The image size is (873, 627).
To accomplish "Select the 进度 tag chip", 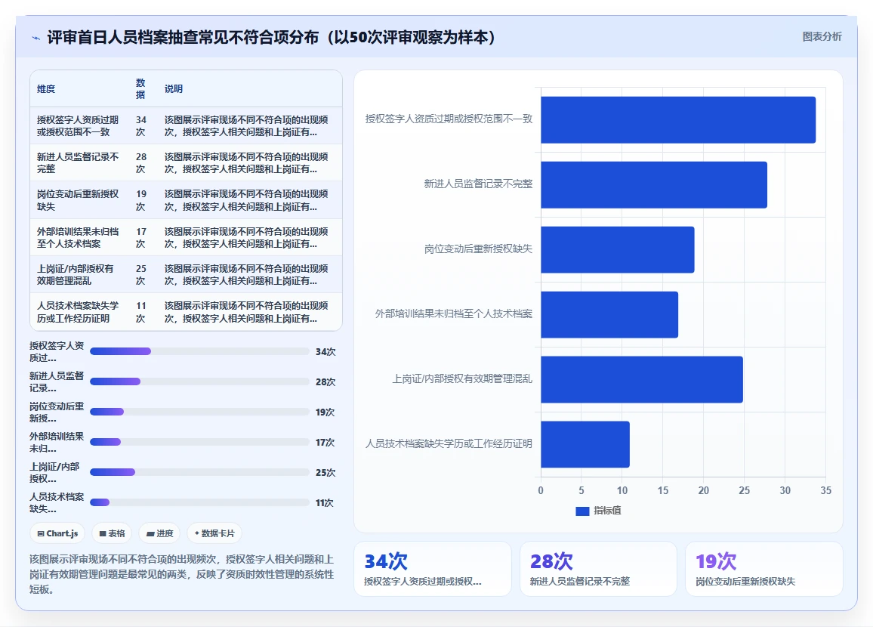I will (x=160, y=533).
